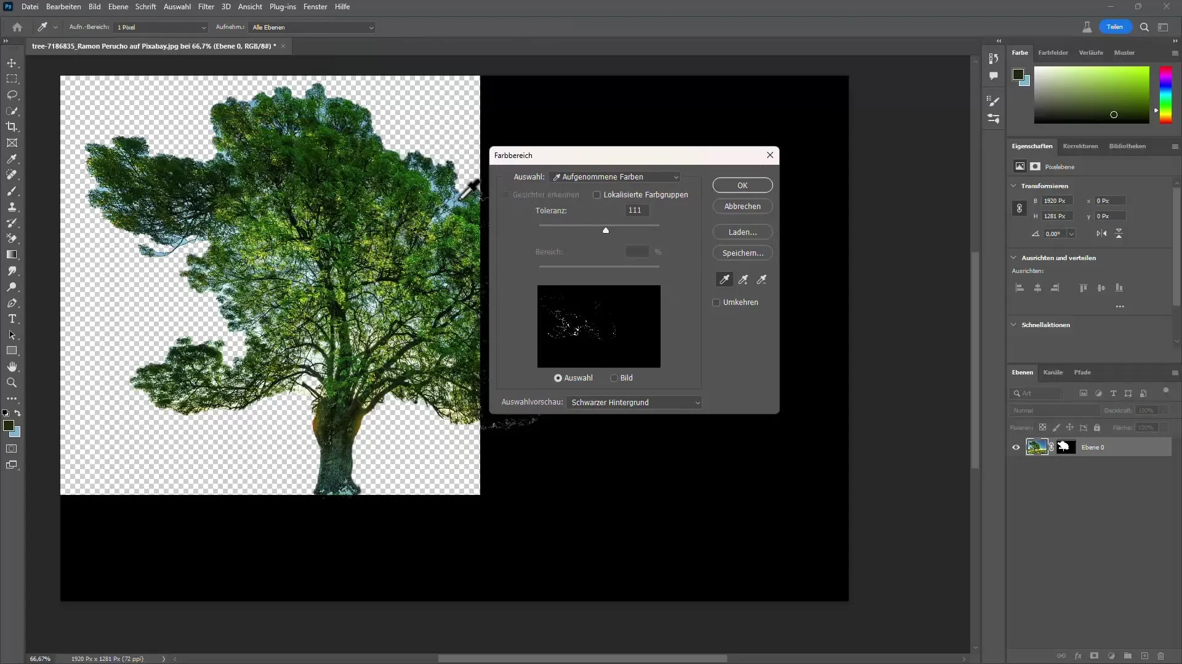Select the Crop tool
1182x664 pixels.
tap(12, 127)
